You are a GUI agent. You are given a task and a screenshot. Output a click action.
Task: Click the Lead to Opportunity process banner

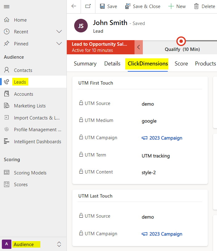coord(101,47)
